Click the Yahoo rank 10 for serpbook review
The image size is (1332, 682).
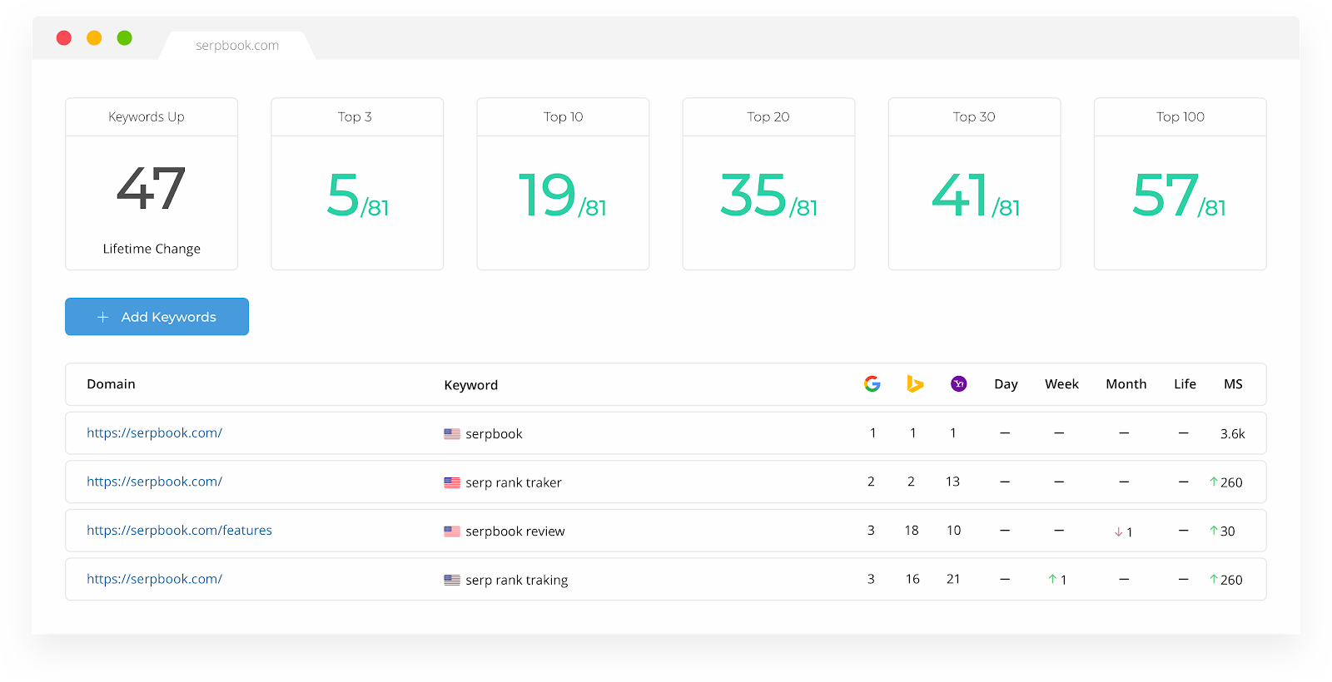coord(953,531)
